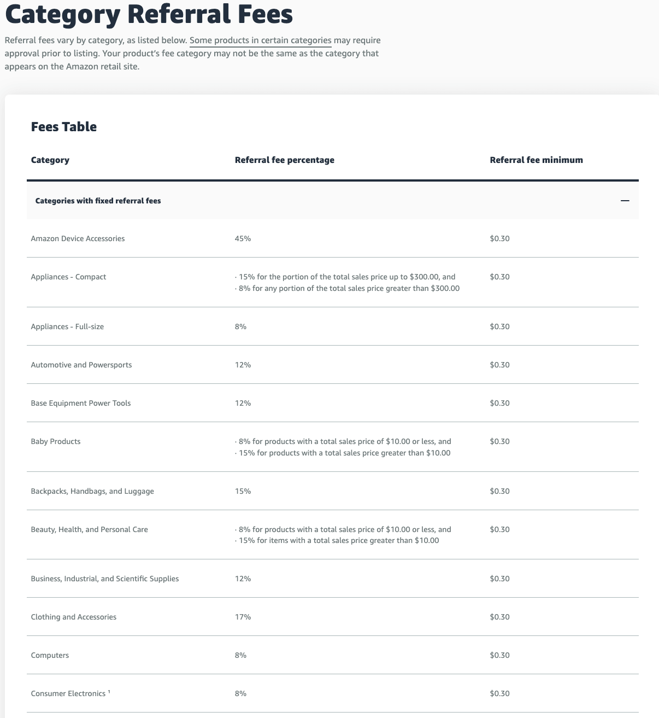The width and height of the screenshot is (659, 718).
Task: Select the Referral fee percentage column header
Action: click(x=285, y=160)
